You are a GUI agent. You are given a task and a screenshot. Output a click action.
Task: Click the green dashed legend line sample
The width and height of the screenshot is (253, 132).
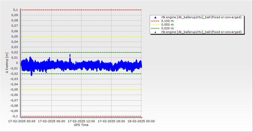coord(155,29)
